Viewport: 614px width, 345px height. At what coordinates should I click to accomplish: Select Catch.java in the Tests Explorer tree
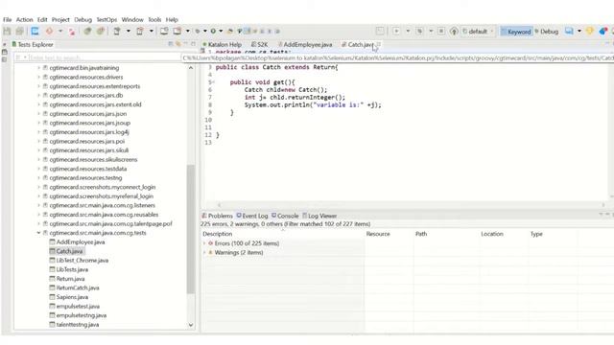pyautogui.click(x=66, y=251)
